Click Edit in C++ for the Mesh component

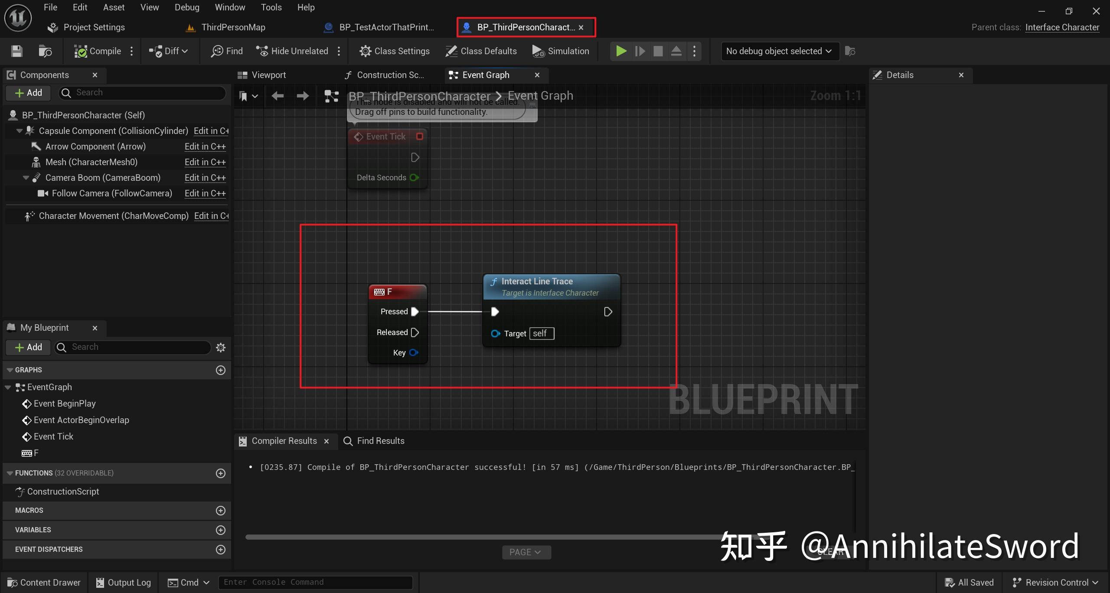205,162
